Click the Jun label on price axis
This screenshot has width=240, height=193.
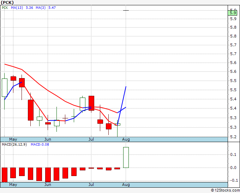pyautogui.click(x=48, y=139)
